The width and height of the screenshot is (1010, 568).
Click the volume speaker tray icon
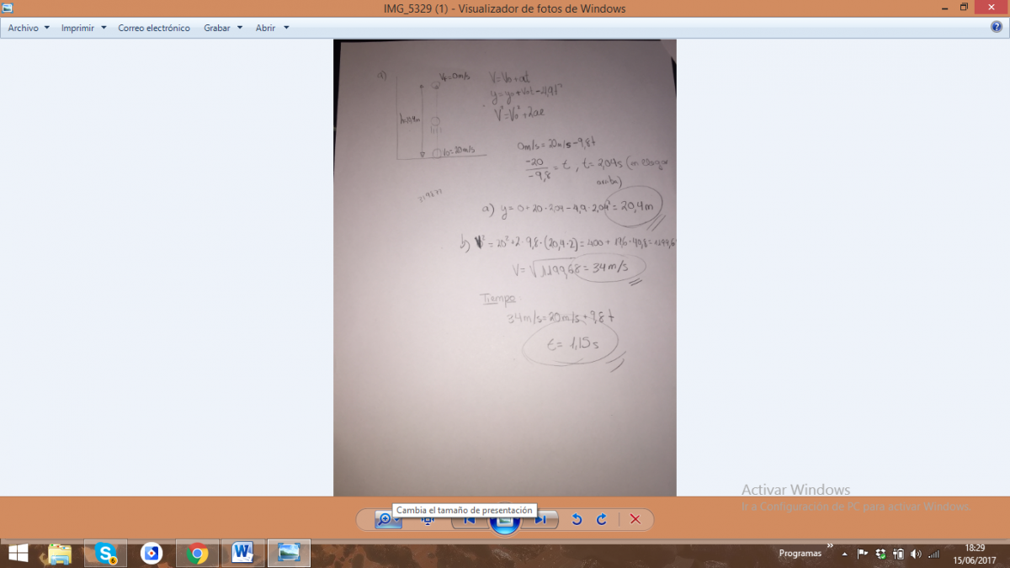[x=916, y=554]
